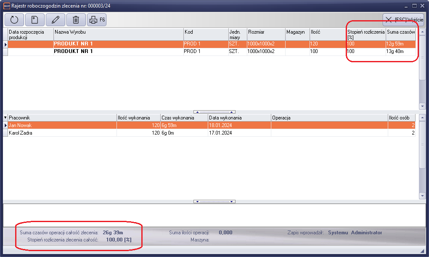Sort by Pracownik column header
429x257 pixels.
point(62,117)
